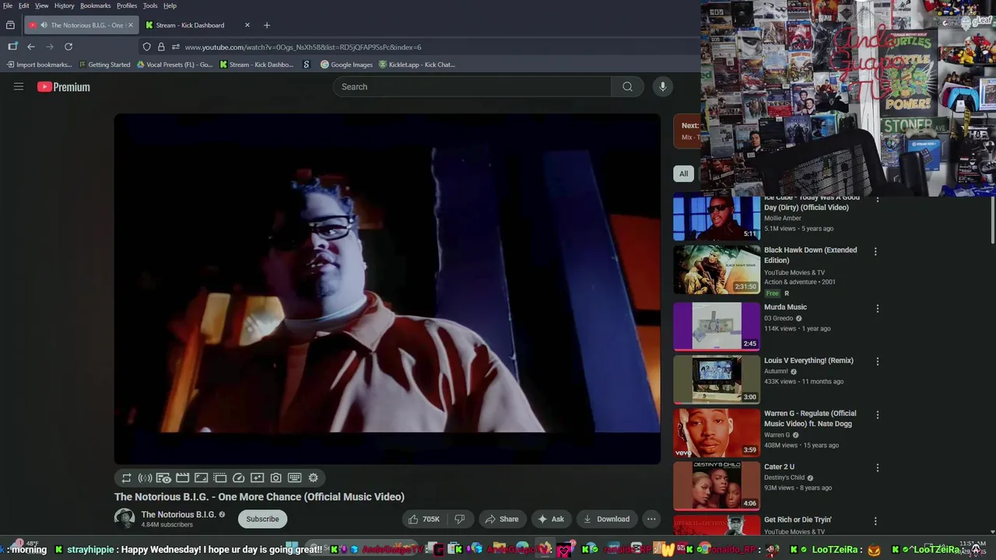The height and width of the screenshot is (560, 996).
Task: Click the search magnifier button
Action: (x=627, y=86)
